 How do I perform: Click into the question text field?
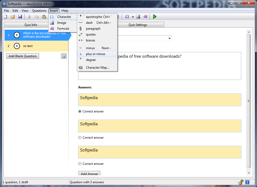tap(160, 66)
